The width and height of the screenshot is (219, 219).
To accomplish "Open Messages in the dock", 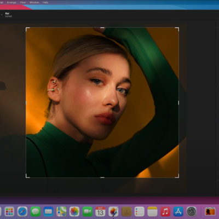I will (36, 211).
